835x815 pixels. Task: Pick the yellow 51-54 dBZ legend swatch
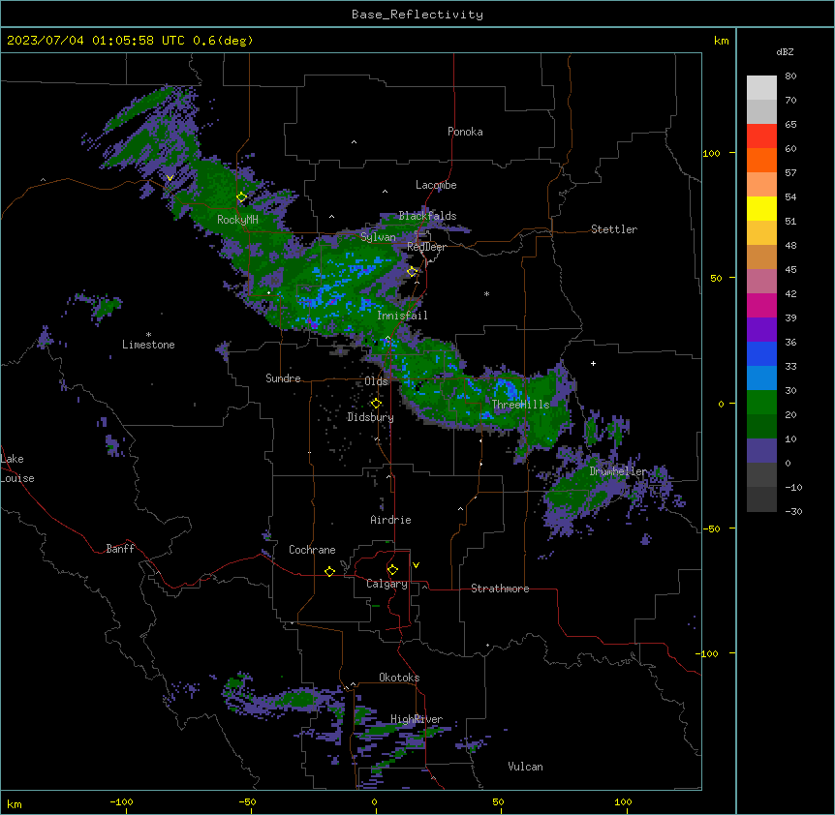(x=761, y=208)
